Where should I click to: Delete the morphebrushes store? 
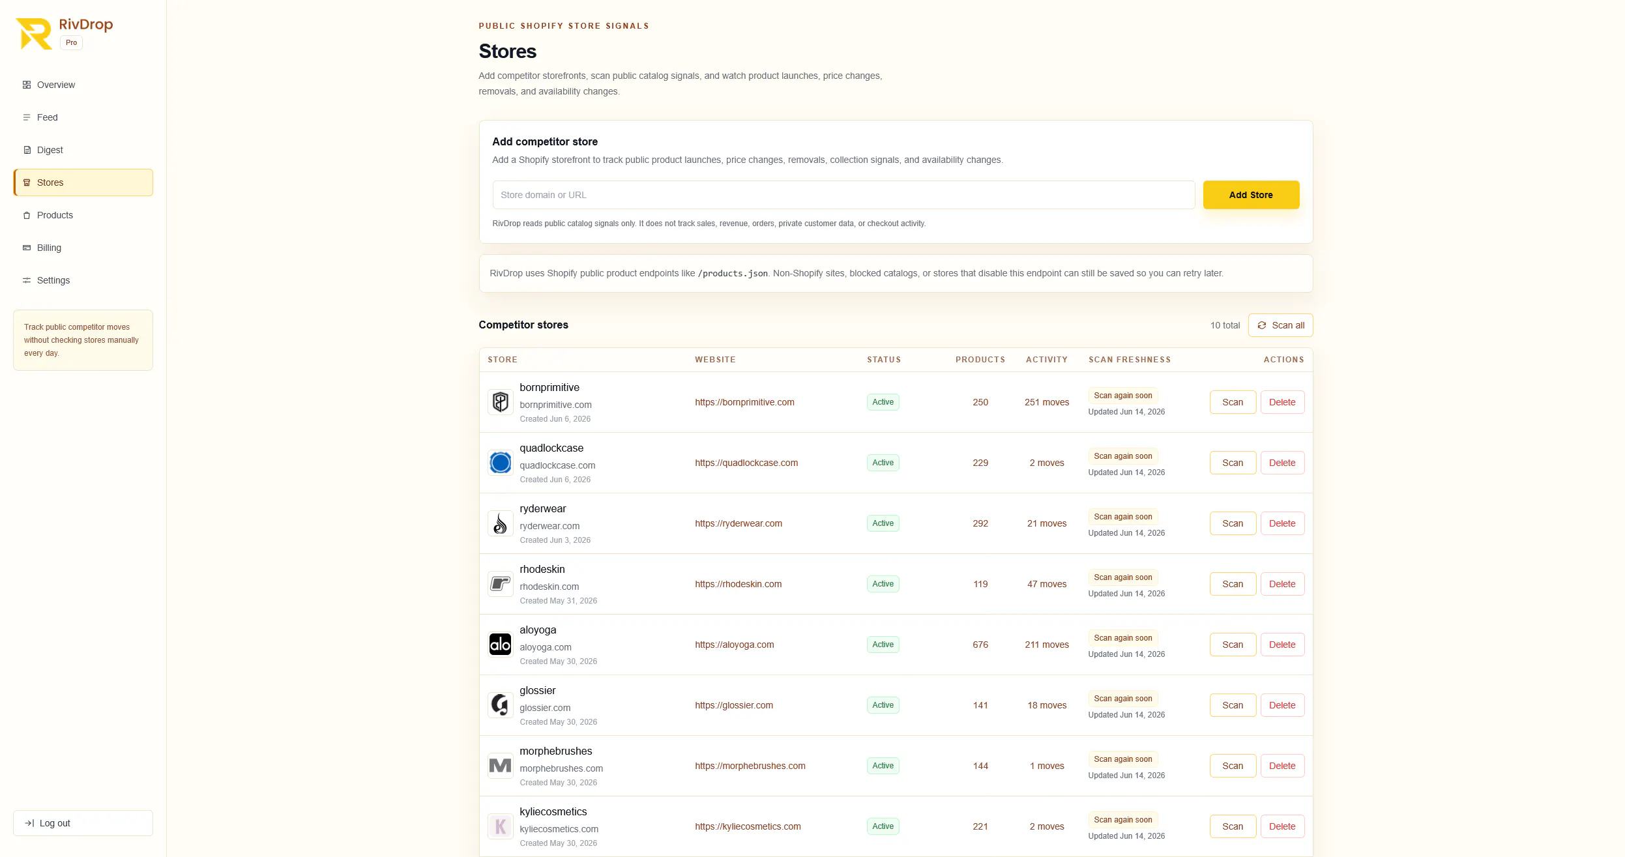tap(1282, 766)
